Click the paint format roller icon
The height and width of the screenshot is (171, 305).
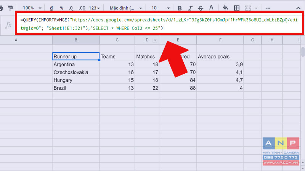pyautogui.click(x=11, y=8)
